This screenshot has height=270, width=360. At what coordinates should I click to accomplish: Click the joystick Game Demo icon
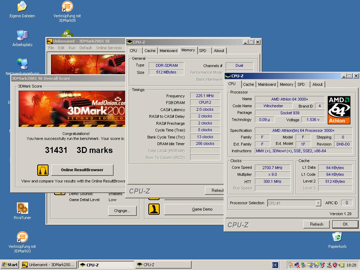pos(154,209)
